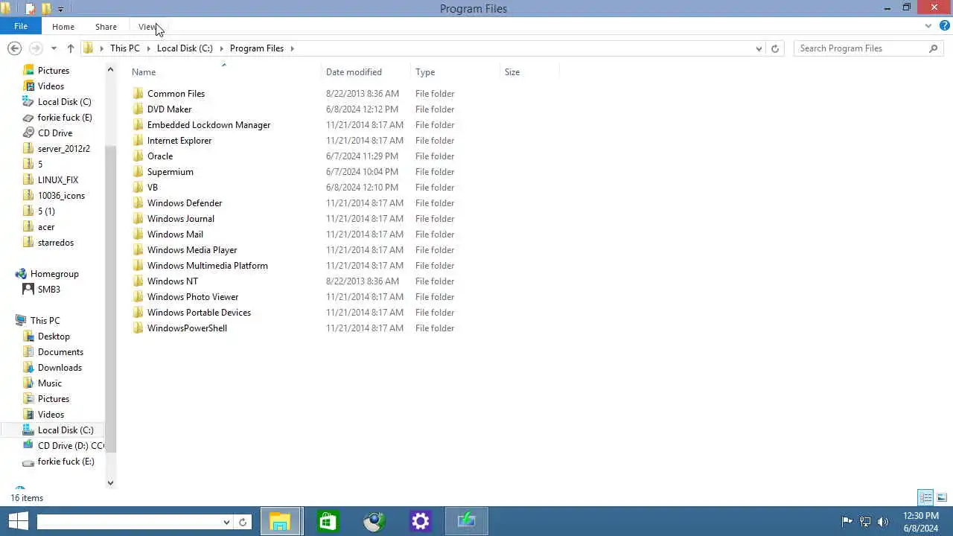
Task: Open the Start button on taskbar
Action: [18, 521]
